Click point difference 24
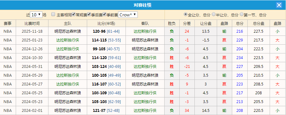286x115 pixels. [187, 31]
